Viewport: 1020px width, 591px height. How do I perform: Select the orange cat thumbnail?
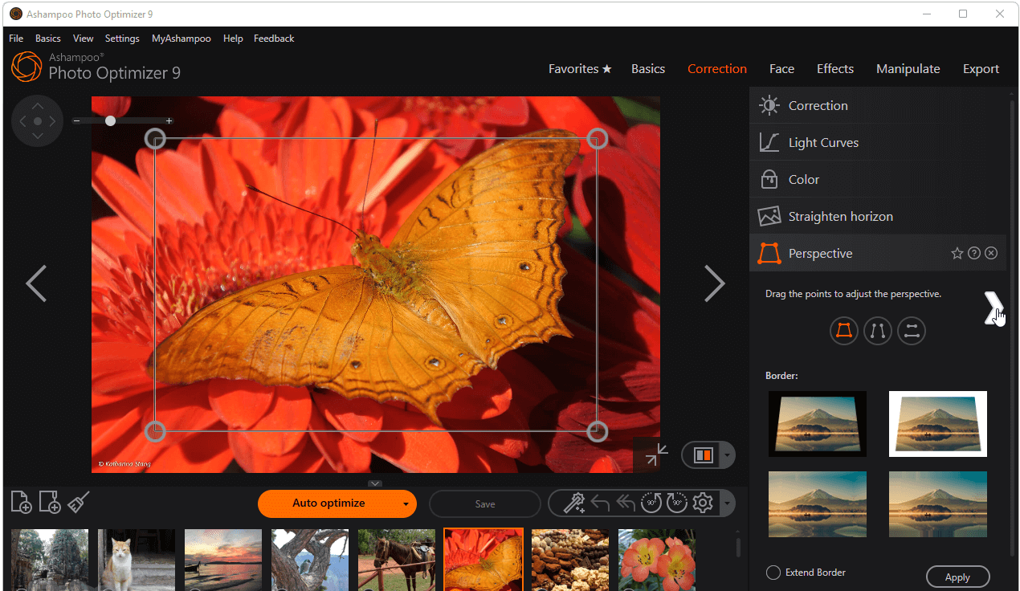coord(136,559)
